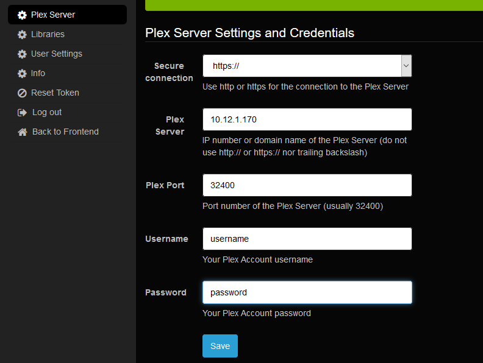Click 'Port number of the Plex Server' hint

[x=293, y=206]
